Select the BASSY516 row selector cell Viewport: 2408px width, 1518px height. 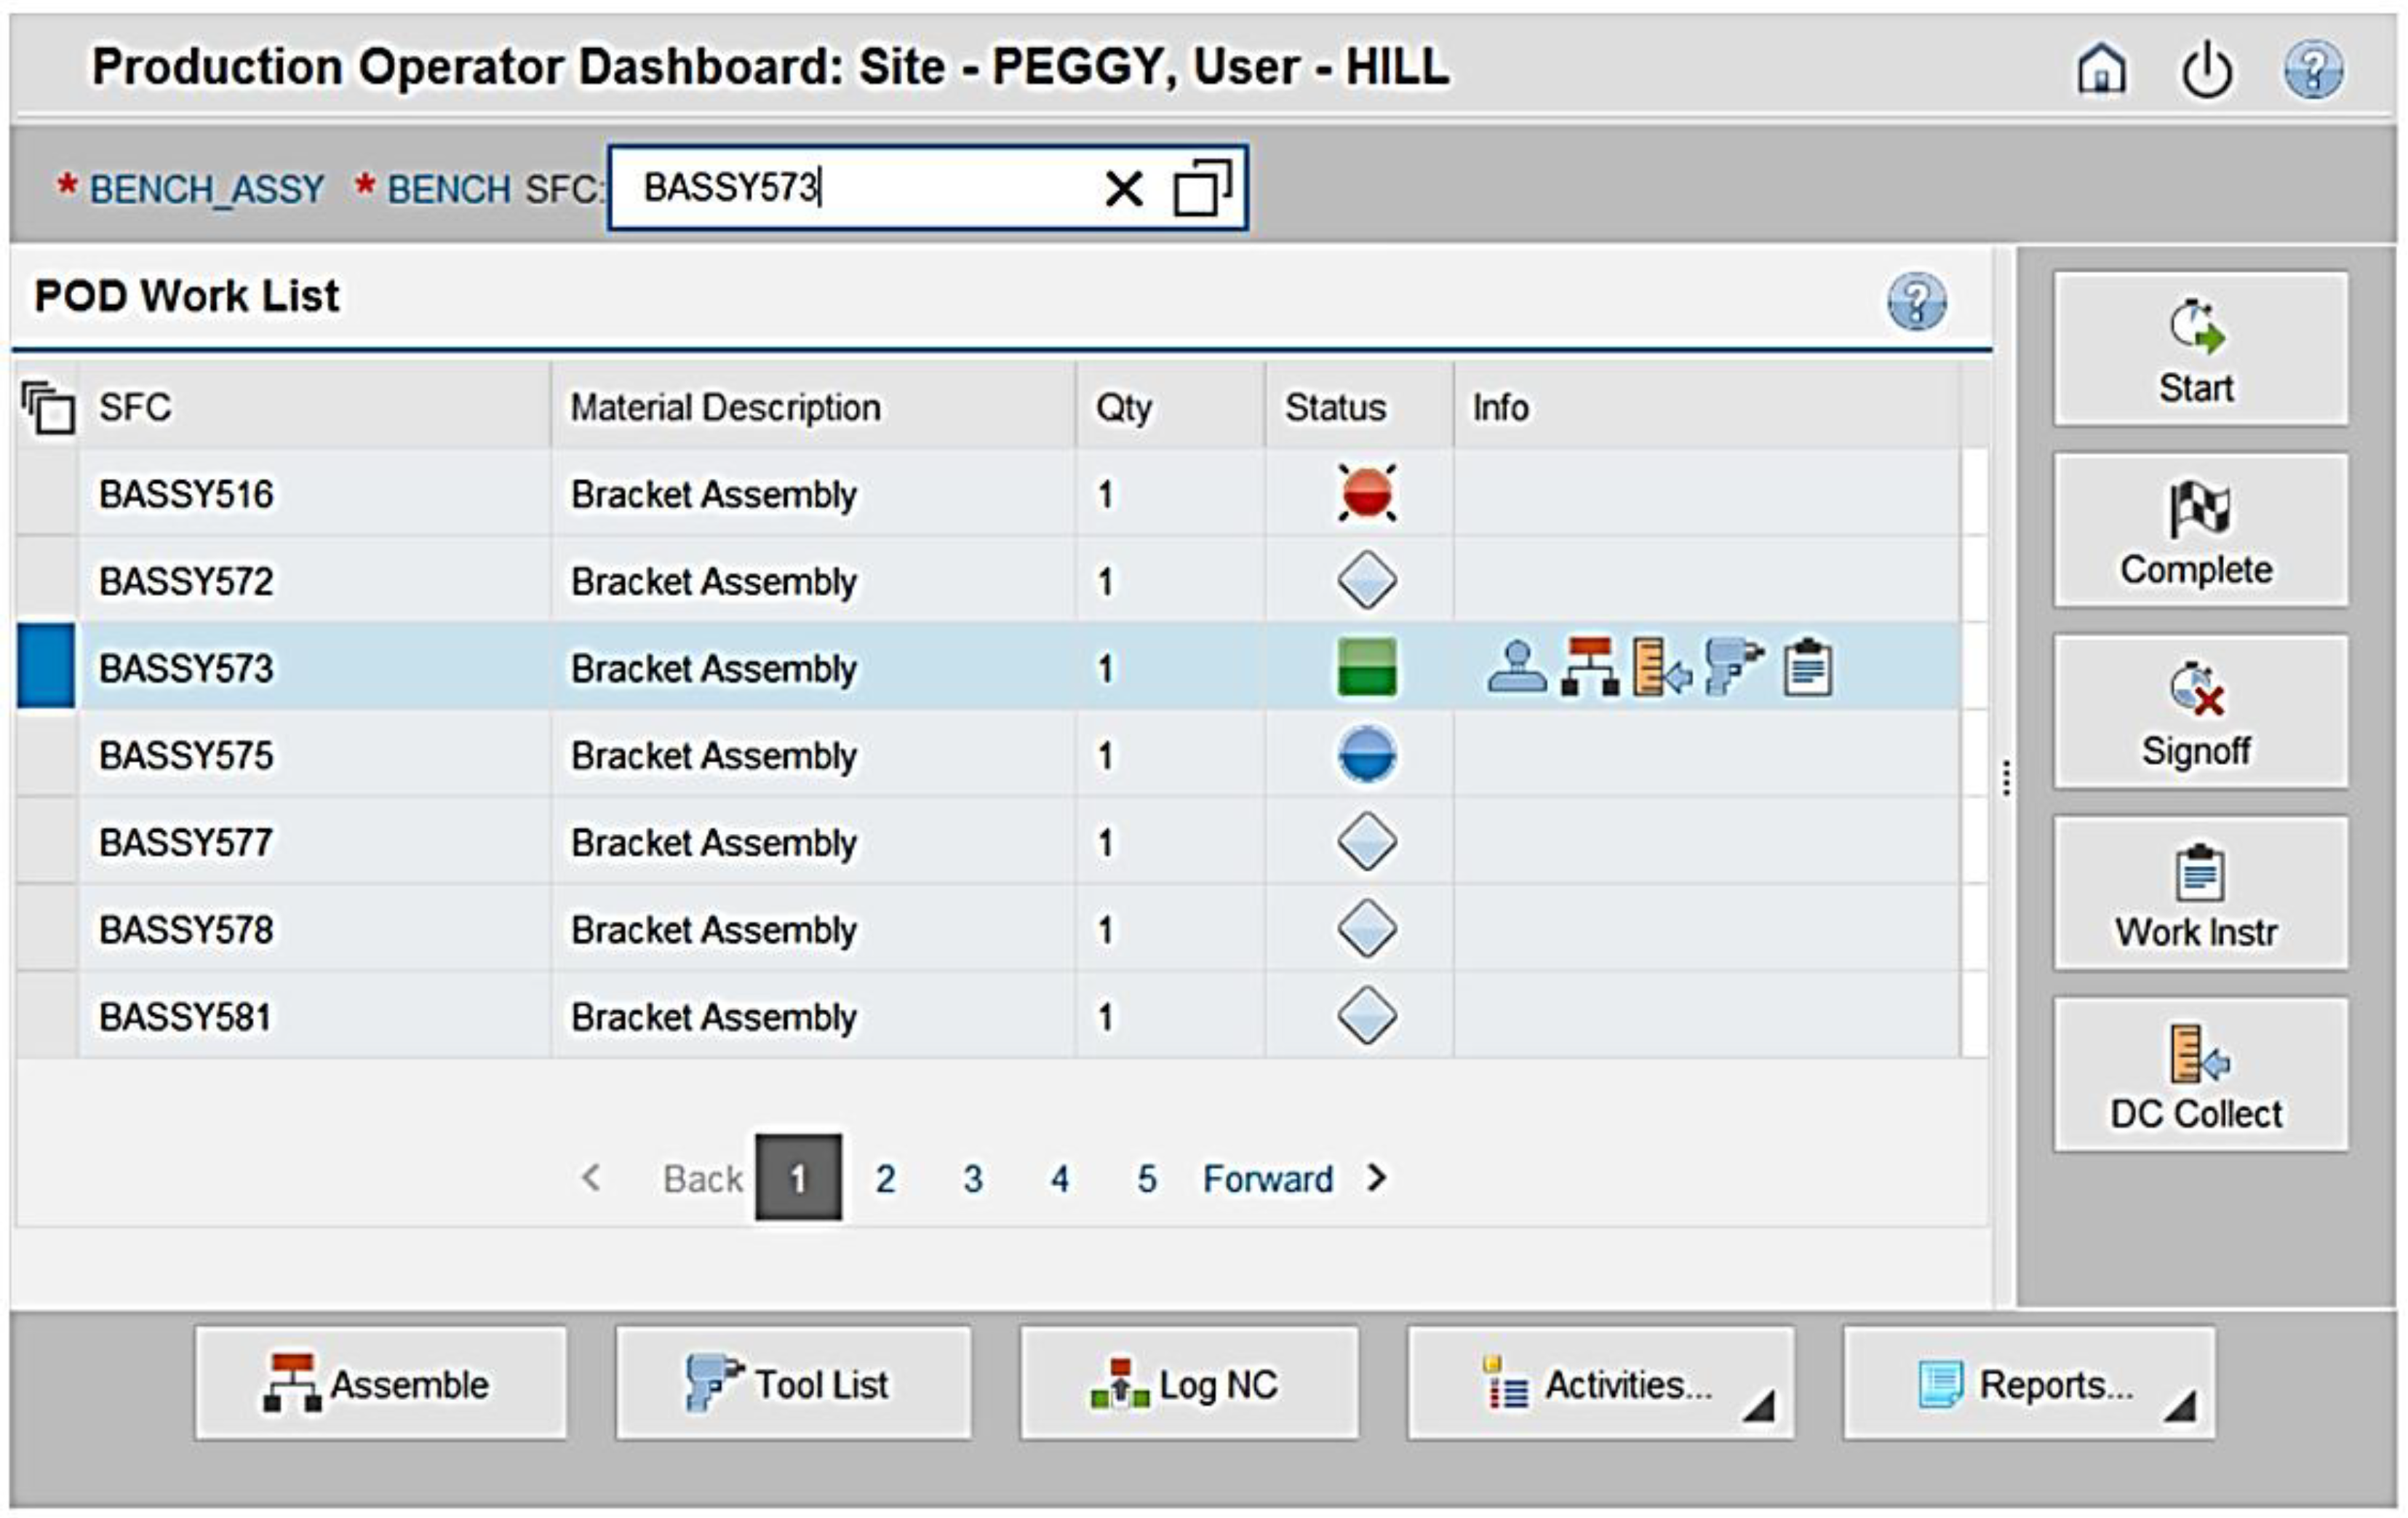click(46, 493)
